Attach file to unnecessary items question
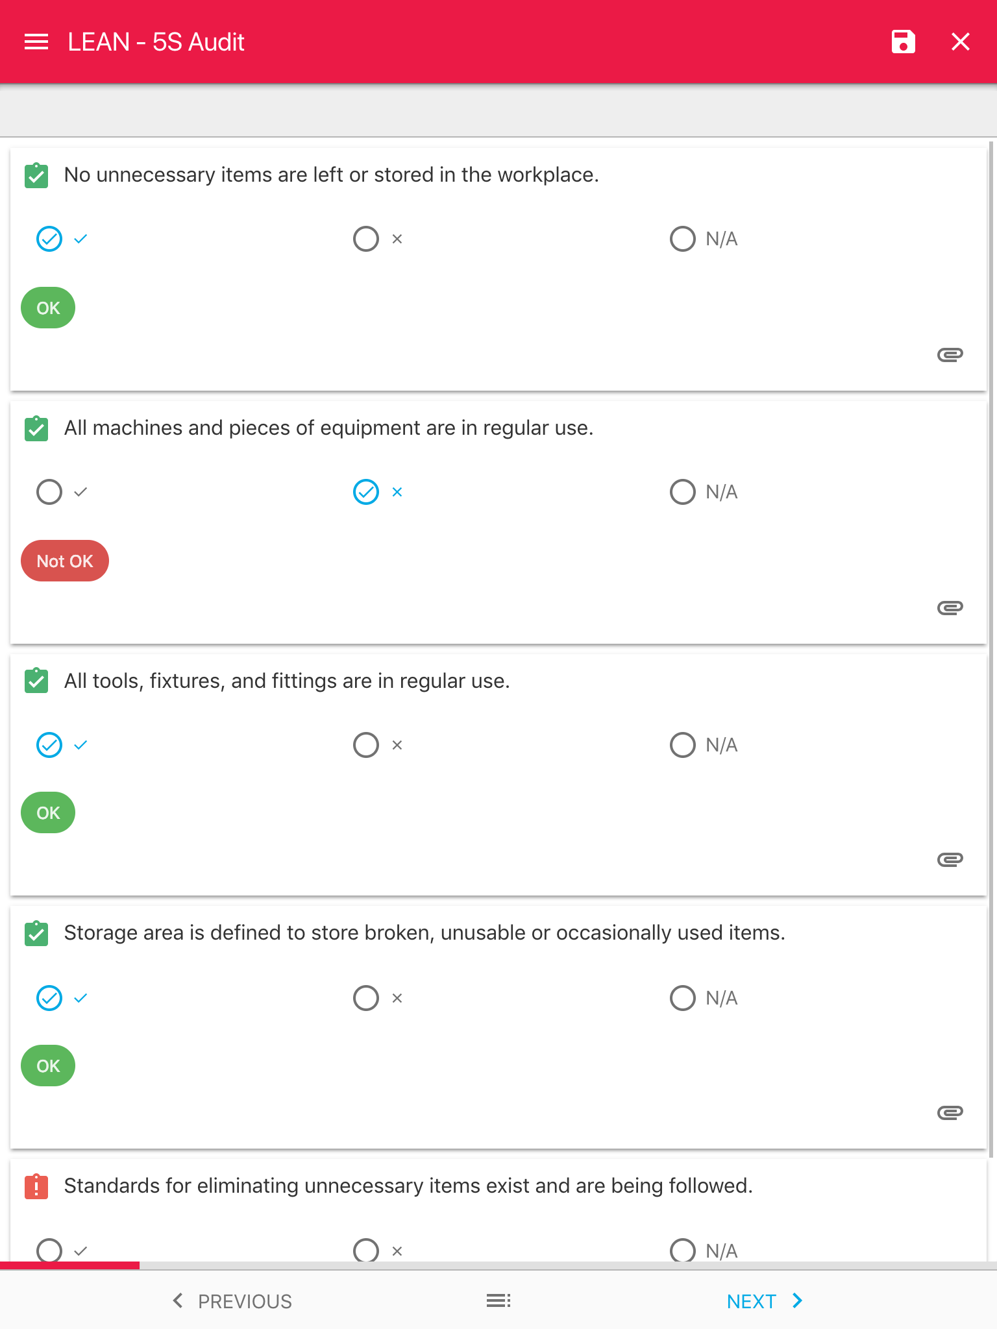Image resolution: width=997 pixels, height=1329 pixels. tap(950, 354)
